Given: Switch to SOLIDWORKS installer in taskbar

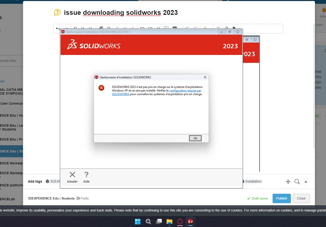Looking at the screenshot, I should coord(191,222).
